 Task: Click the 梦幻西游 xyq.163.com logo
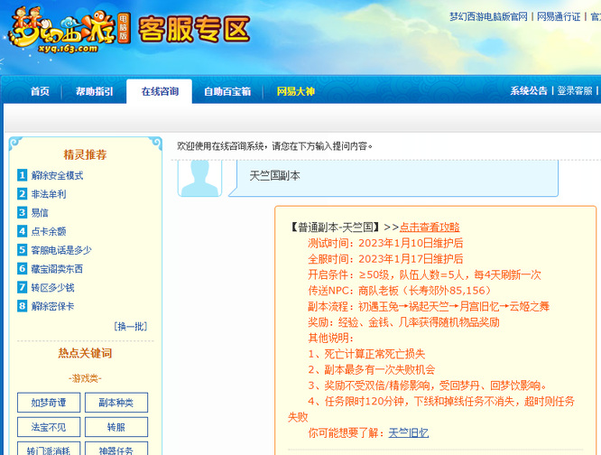tap(69, 30)
